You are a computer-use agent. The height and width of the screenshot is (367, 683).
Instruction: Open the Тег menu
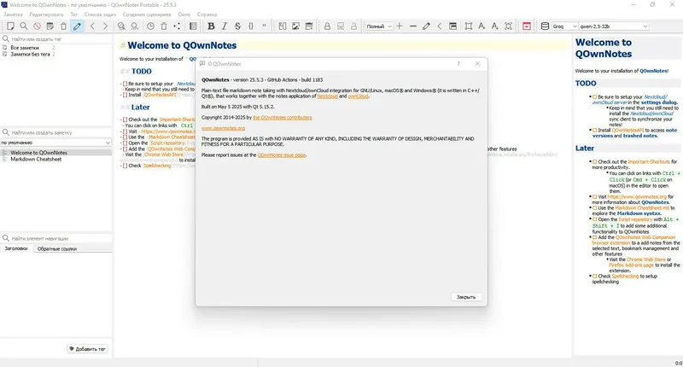(74, 15)
